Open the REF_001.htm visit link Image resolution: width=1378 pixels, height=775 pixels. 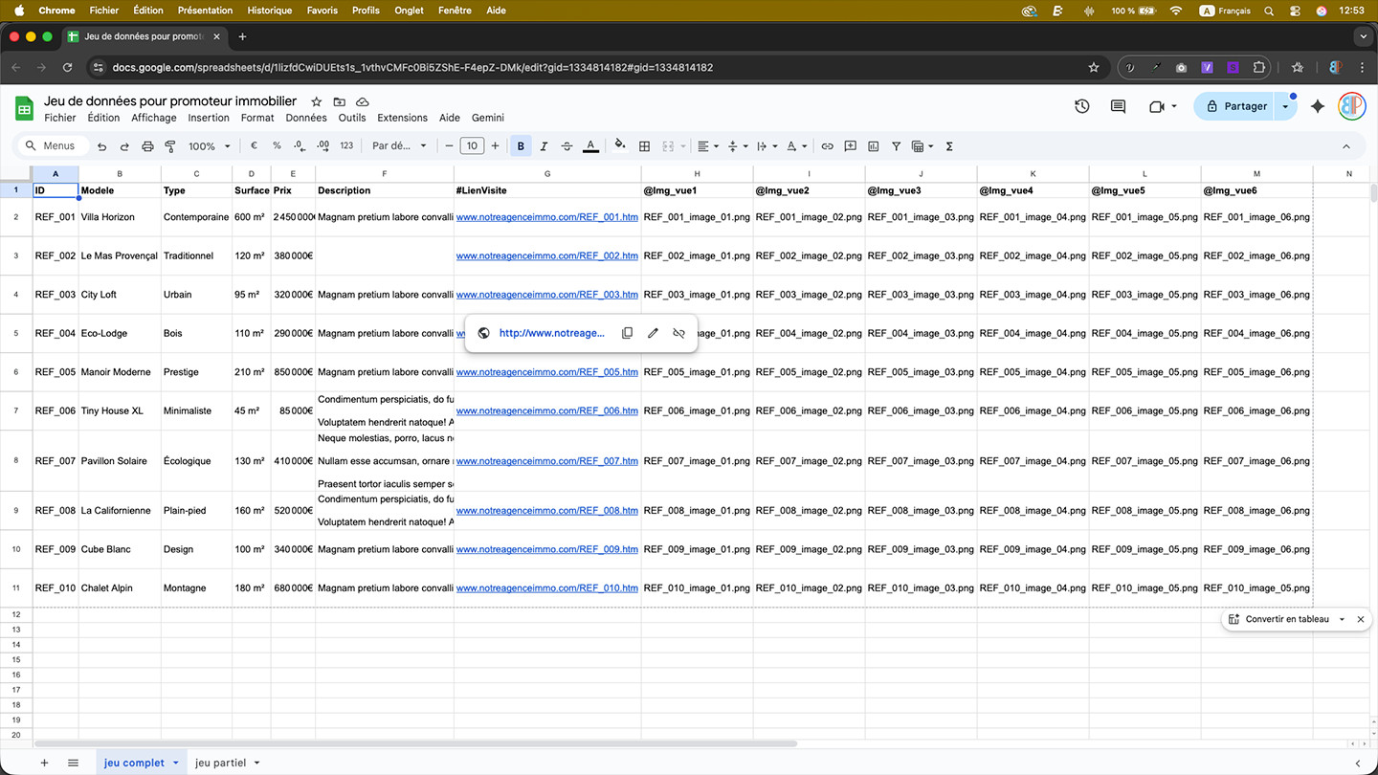click(546, 217)
